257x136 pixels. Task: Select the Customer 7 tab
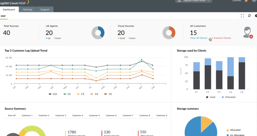(128, 115)
